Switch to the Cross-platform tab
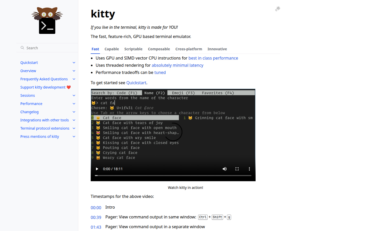The height and width of the screenshot is (231, 371). tap(189, 49)
